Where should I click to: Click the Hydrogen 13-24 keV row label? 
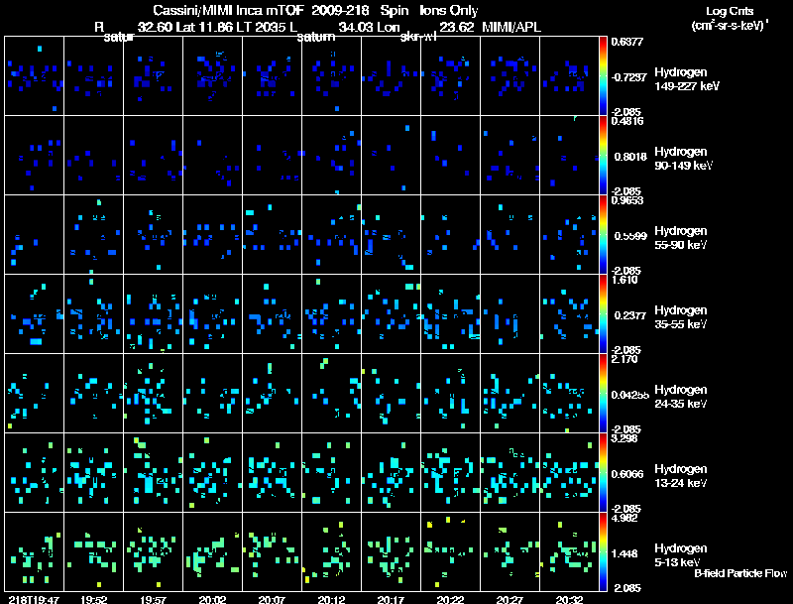click(x=681, y=475)
